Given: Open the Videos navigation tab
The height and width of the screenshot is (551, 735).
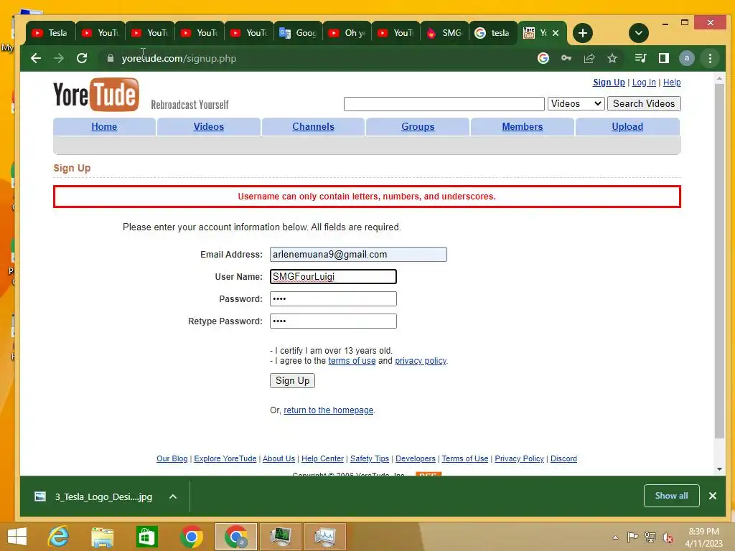Looking at the screenshot, I should point(209,126).
